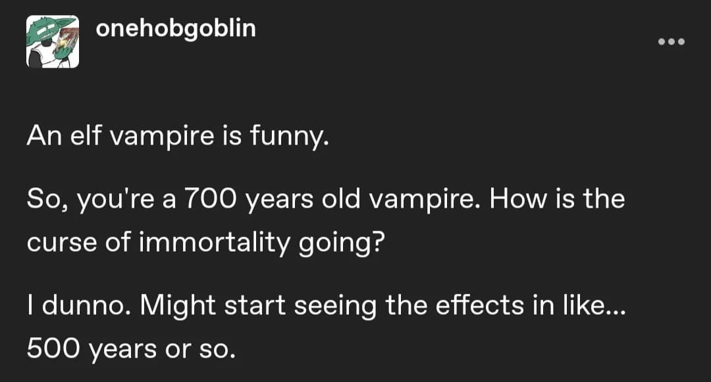Screen dimensions: 711x382
Task: Open onehobgoblin's goblin avatar picture
Action: 53,41
